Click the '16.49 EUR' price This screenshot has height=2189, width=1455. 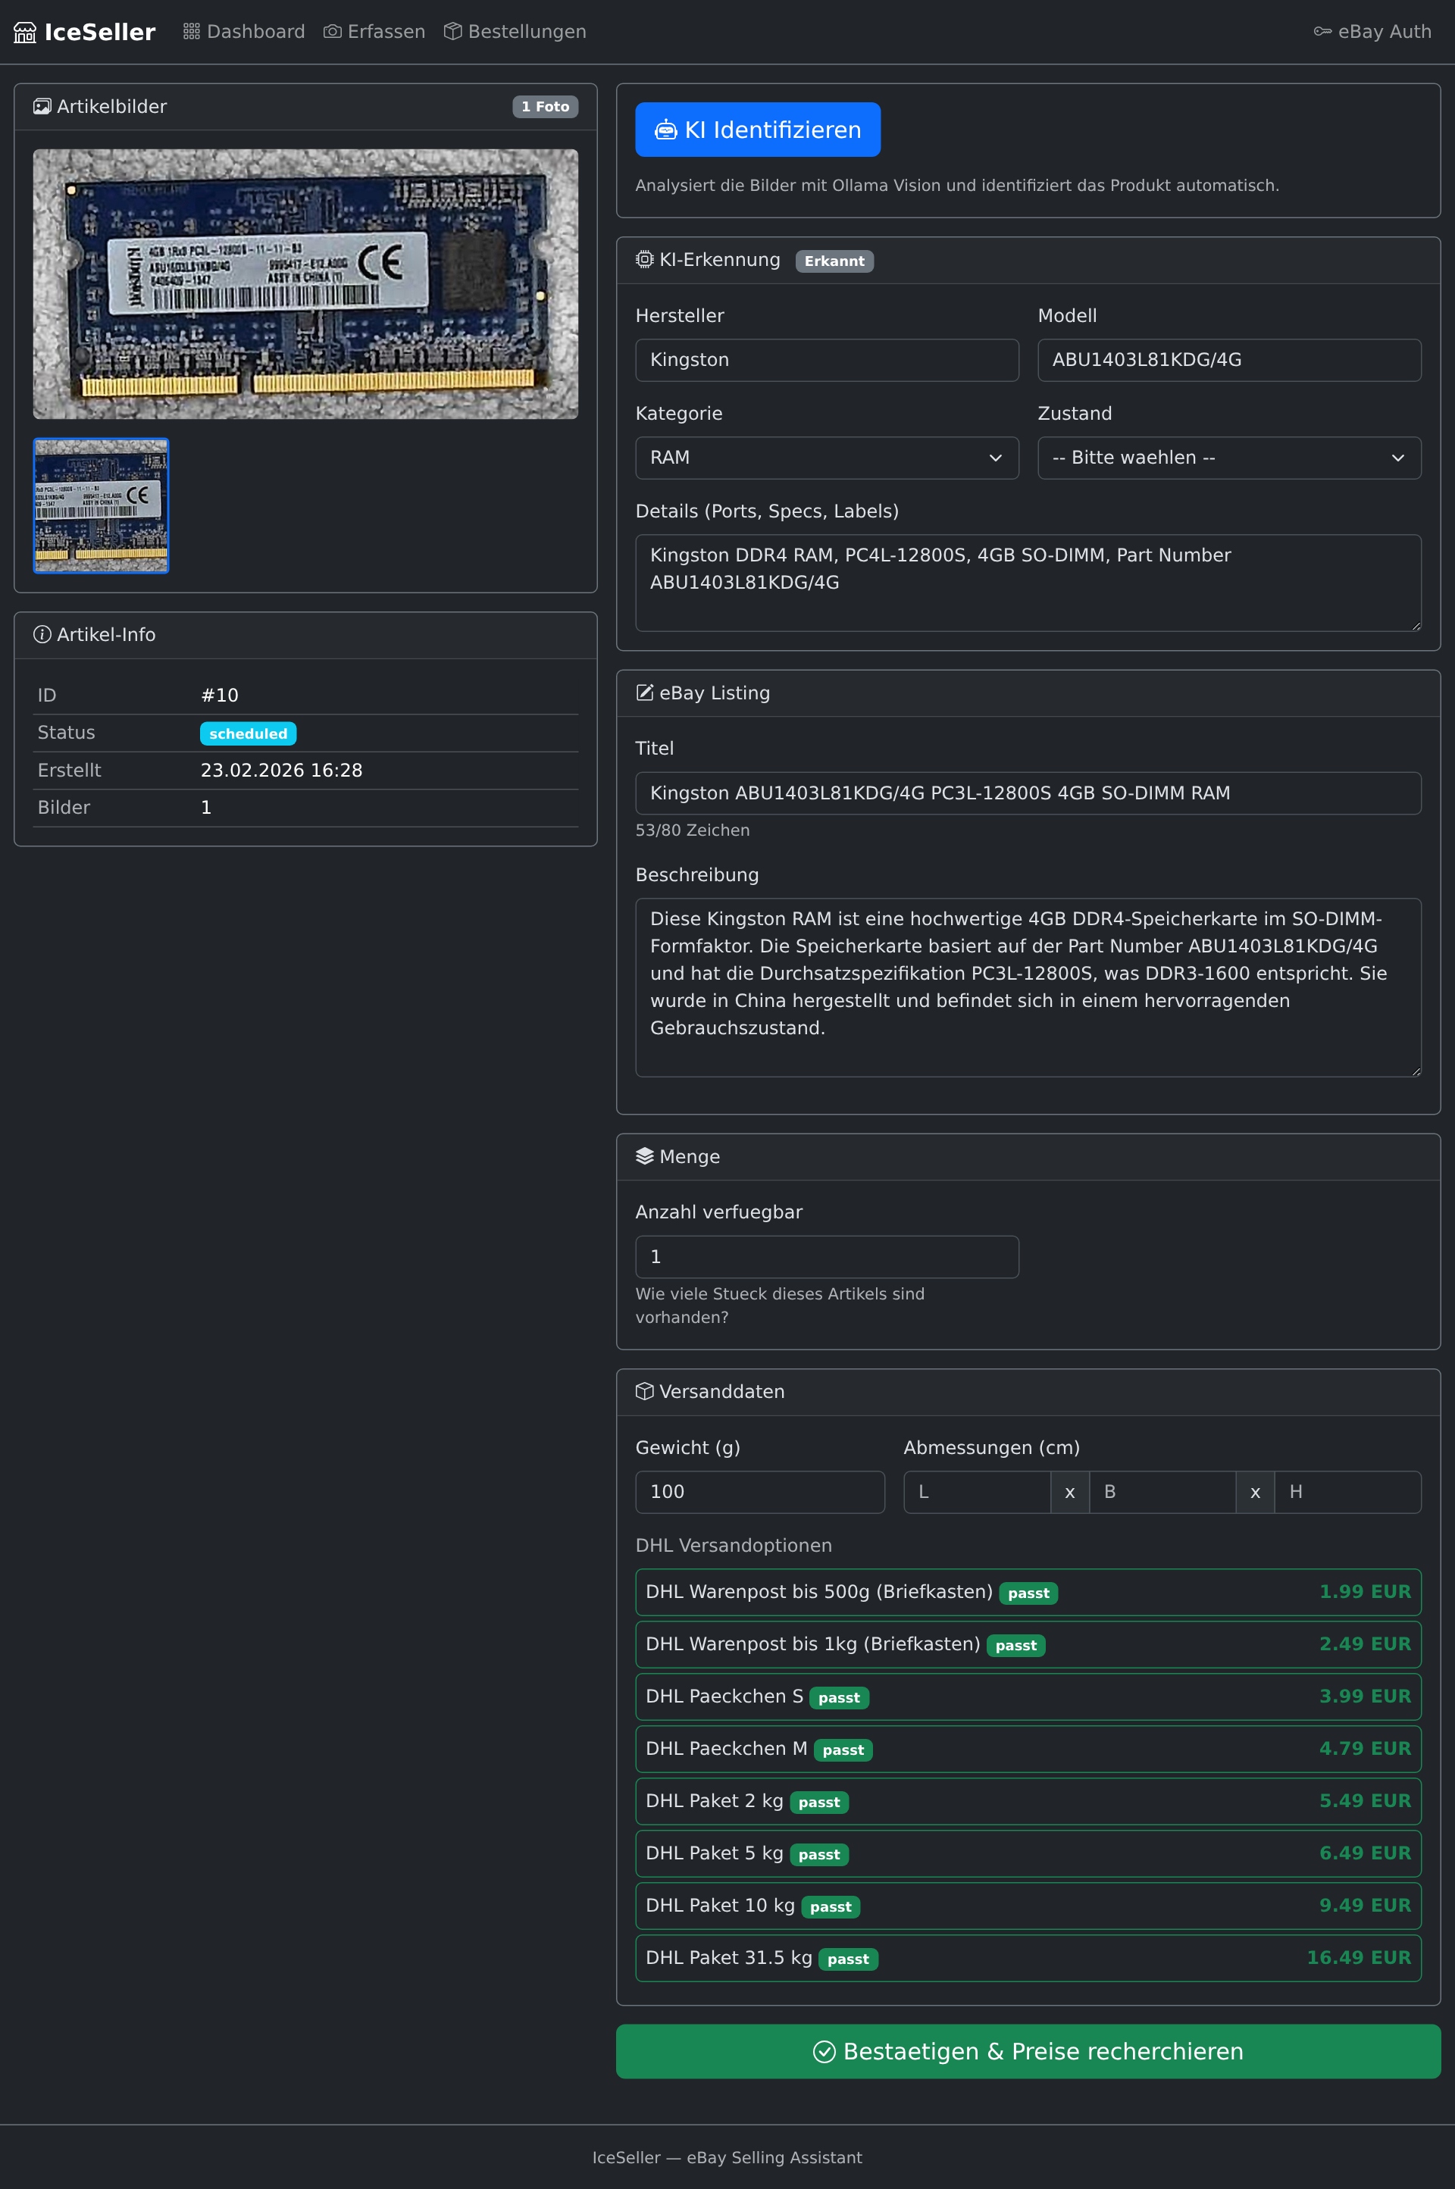[x=1359, y=1957]
